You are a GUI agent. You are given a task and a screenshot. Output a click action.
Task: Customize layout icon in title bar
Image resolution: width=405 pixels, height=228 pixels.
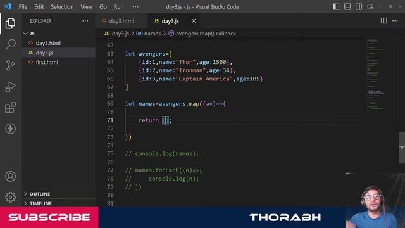coord(370,7)
